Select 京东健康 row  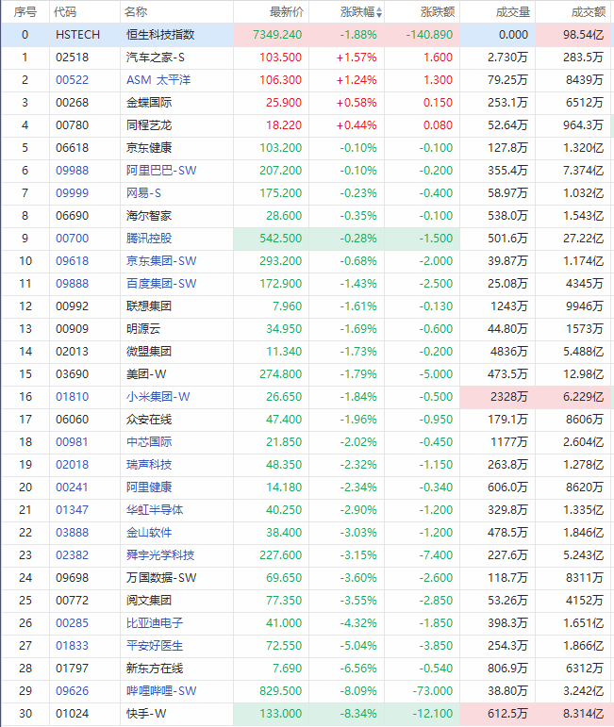tap(307, 148)
